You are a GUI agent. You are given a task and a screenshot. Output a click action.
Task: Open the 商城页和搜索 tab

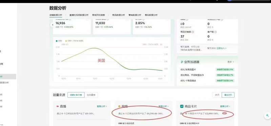pos(99,15)
